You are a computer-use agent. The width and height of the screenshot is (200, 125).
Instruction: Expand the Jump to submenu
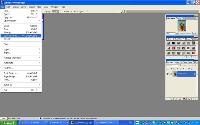[21, 85]
